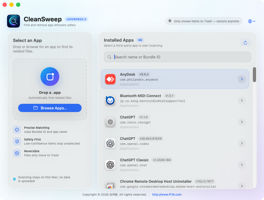This screenshot has height=200, width=264.
Task: Click the Drop a .app label
Action: 50,93
